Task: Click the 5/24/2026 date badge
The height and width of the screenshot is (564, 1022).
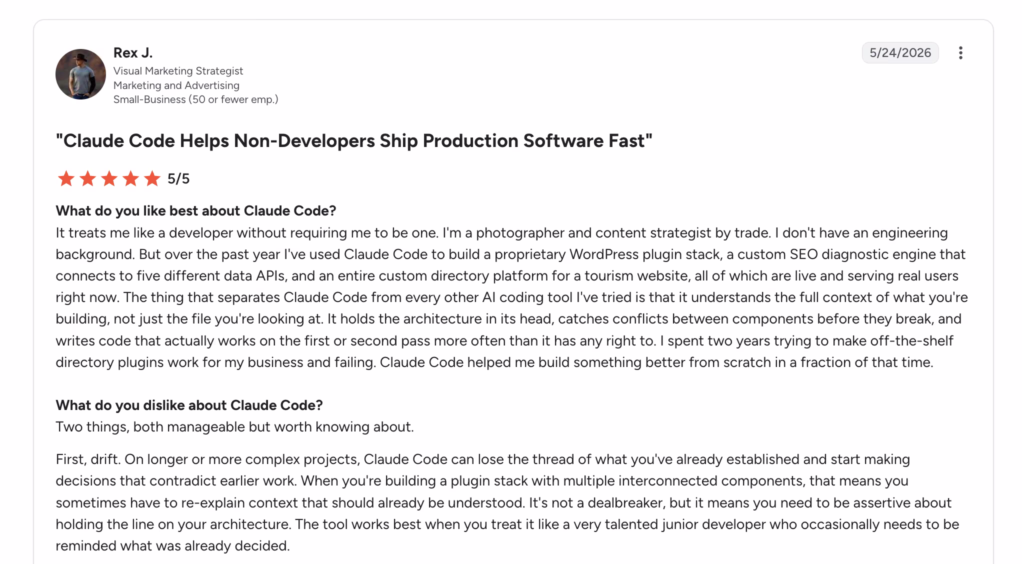Action: point(900,53)
